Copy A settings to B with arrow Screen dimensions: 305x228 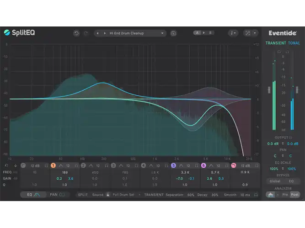point(203,33)
